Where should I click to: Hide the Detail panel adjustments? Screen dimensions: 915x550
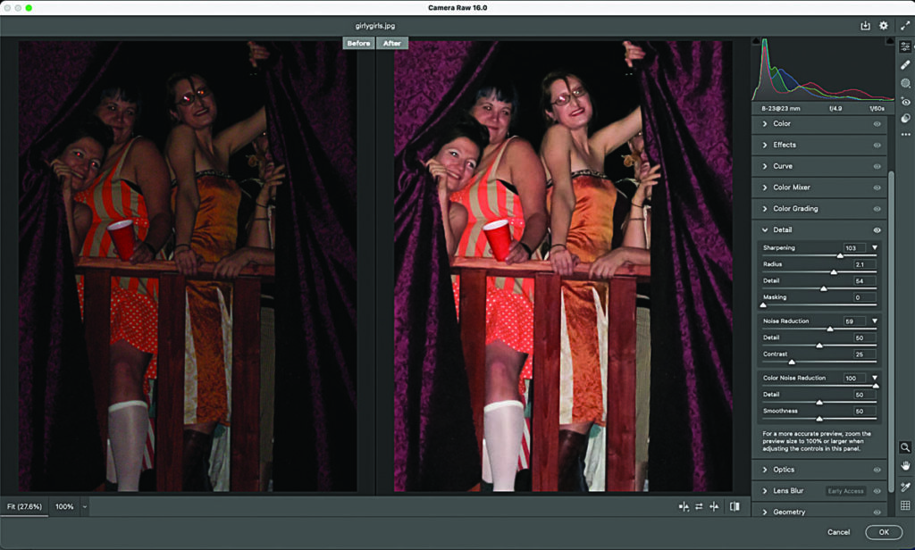(877, 230)
